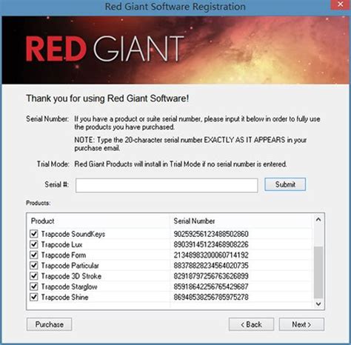Continue with the Next button
The image size is (351, 345).
tap(301, 324)
